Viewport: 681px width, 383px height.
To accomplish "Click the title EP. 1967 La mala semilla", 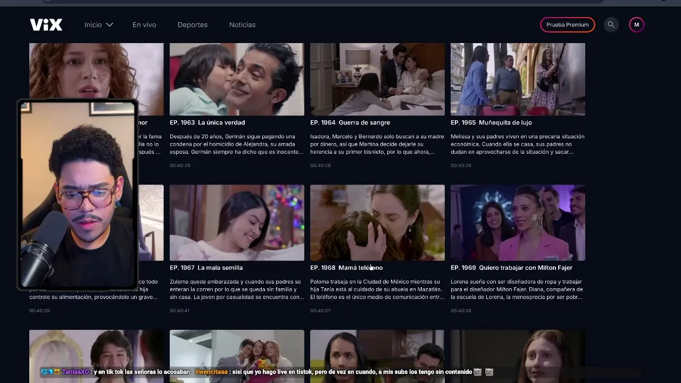I will point(206,268).
